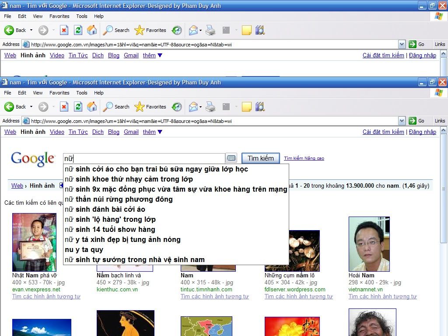
Task: Expand the address bar dropdown in back window
Action: pyautogui.click(x=402, y=44)
